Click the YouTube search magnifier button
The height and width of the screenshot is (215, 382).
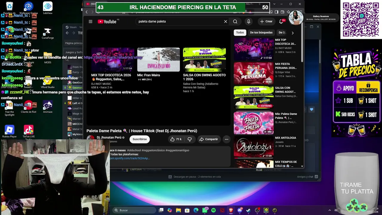235,21
